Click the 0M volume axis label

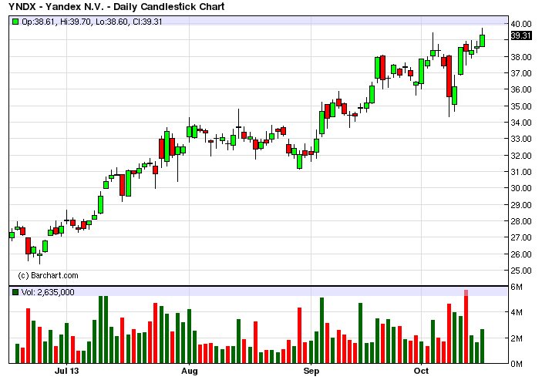tap(517, 364)
